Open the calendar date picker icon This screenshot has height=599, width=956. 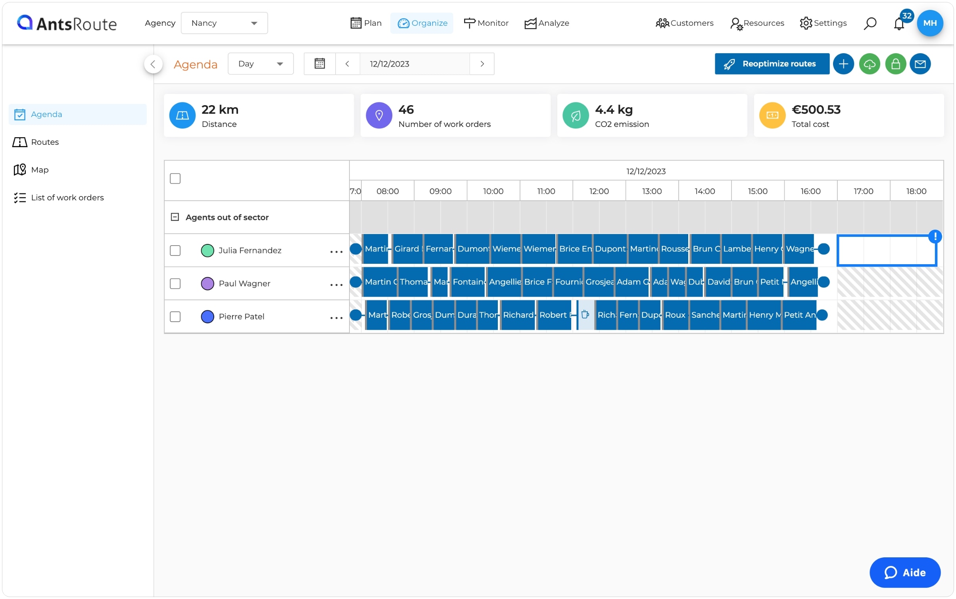(320, 64)
